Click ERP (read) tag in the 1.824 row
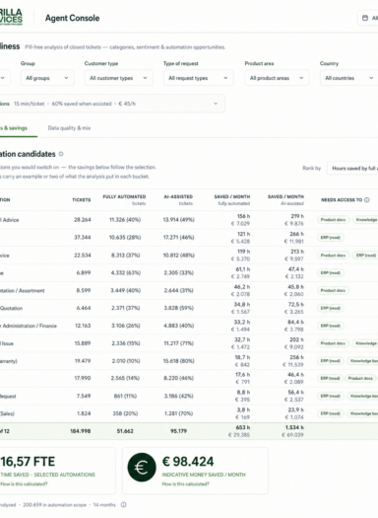The width and height of the screenshot is (378, 518). tap(331, 413)
